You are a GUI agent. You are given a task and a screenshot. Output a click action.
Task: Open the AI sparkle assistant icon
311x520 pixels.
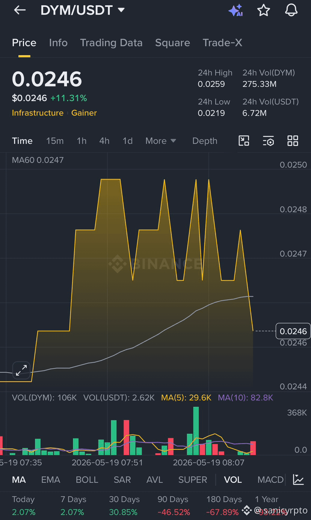[x=236, y=11]
